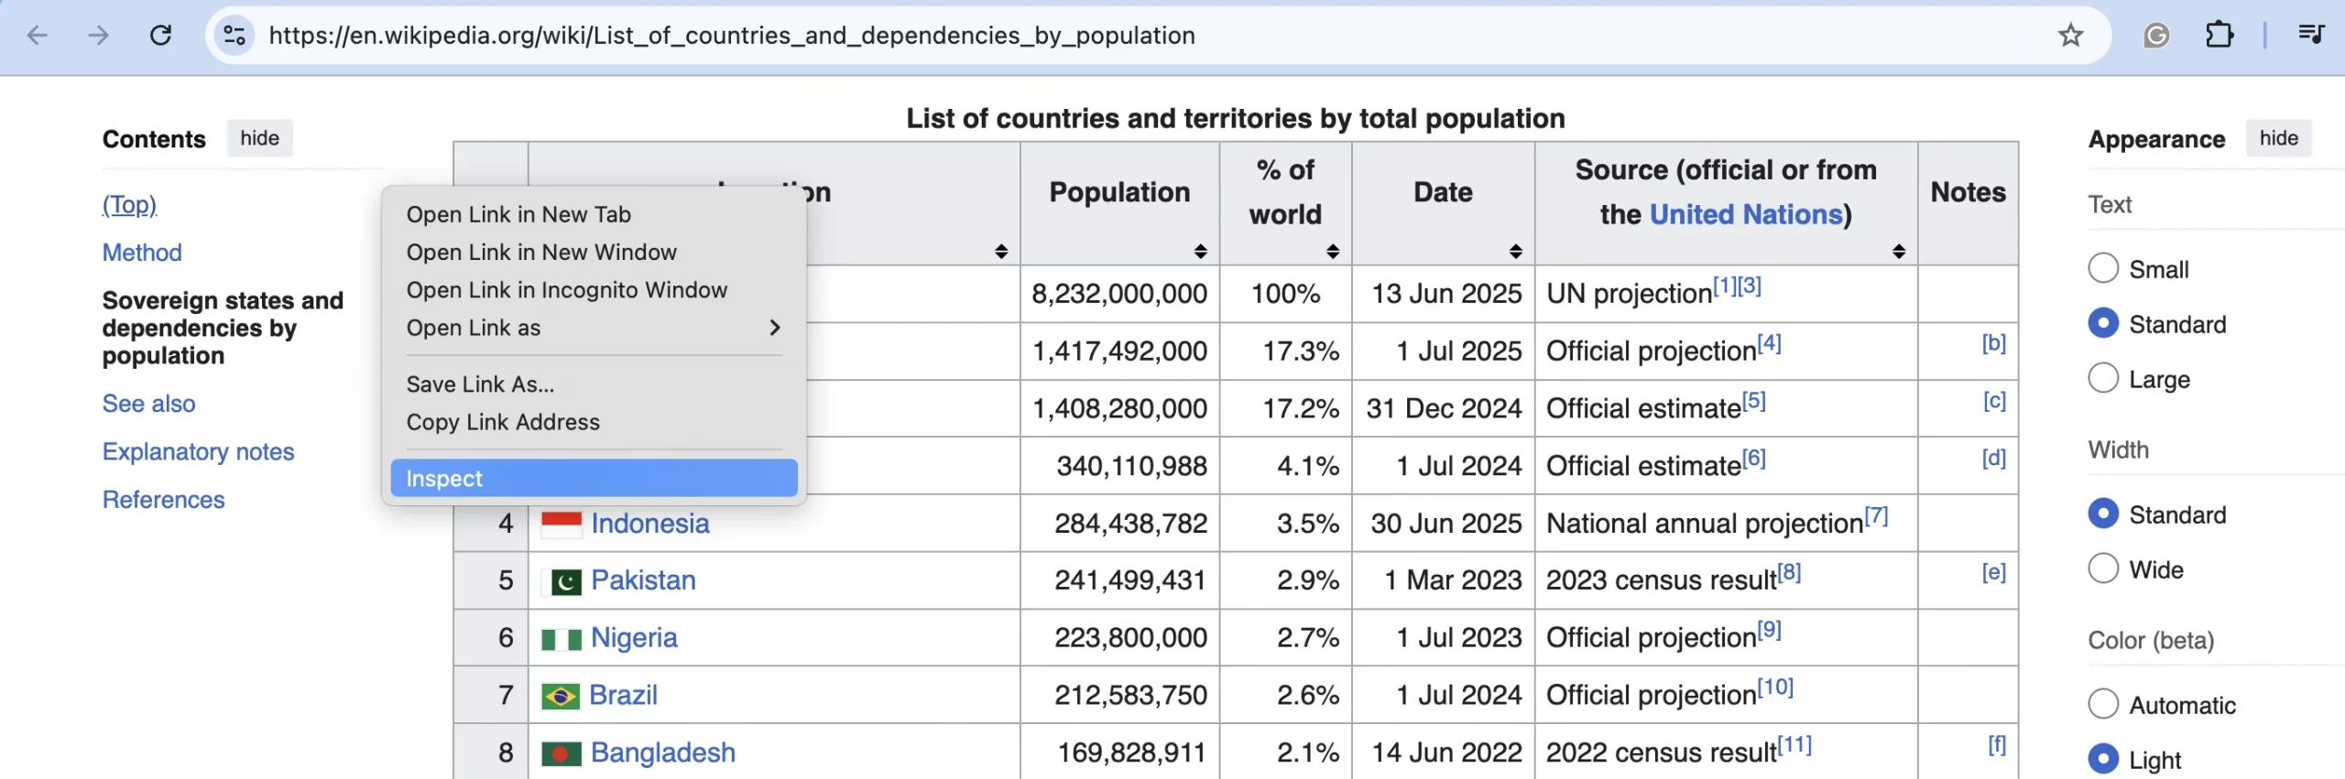The height and width of the screenshot is (779, 2345).
Task: Click the Pakistan flag icon
Action: (562, 581)
